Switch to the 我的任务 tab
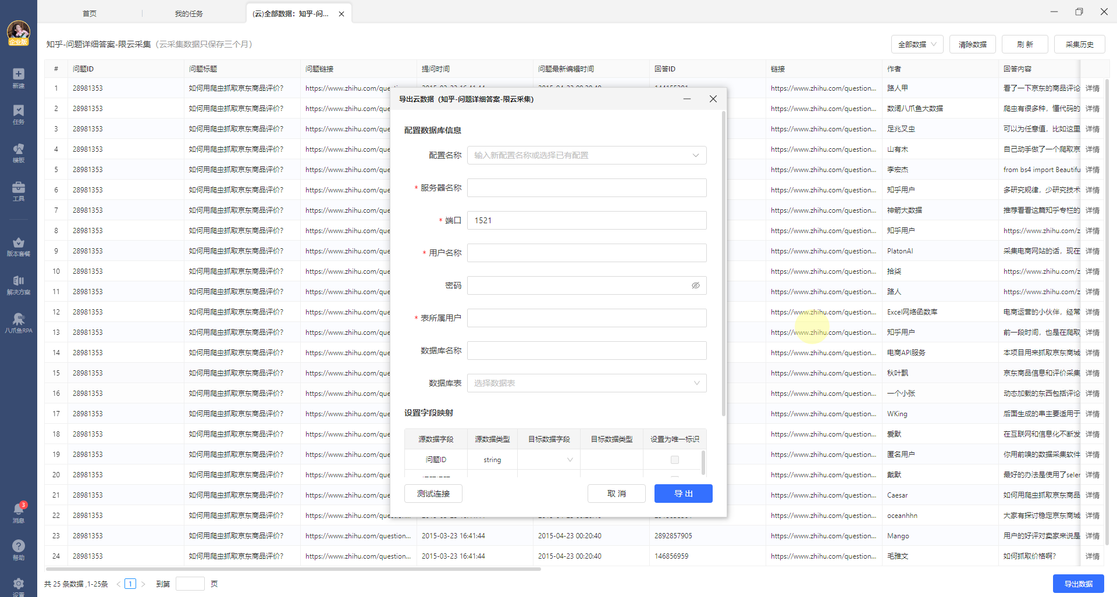 point(188,13)
